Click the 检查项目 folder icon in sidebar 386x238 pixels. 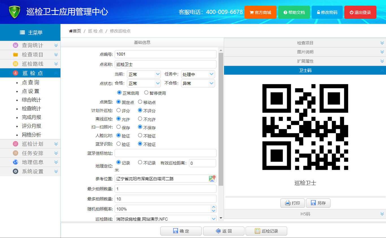pyautogui.click(x=16, y=55)
